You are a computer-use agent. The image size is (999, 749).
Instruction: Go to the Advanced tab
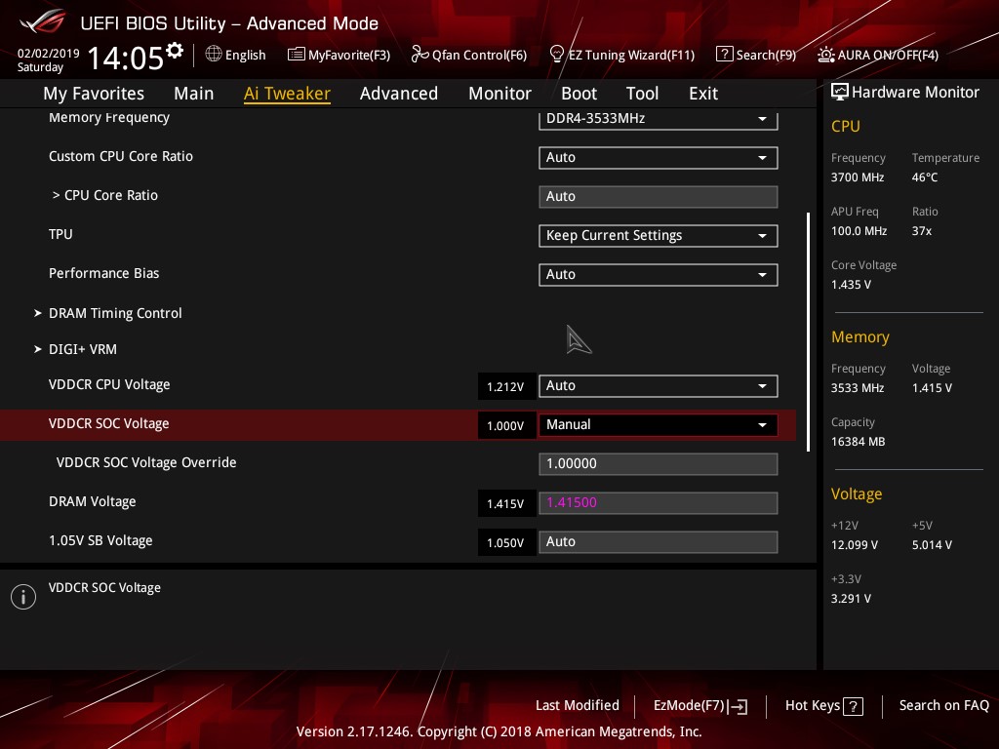click(399, 93)
